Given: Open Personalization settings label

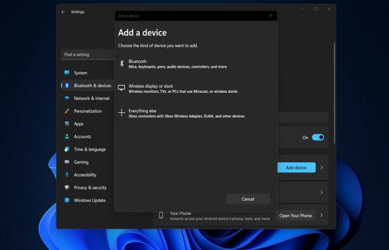Looking at the screenshot, I should 88,111.
